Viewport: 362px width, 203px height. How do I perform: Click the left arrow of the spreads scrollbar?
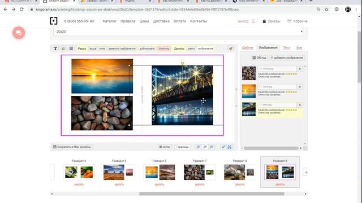pos(51,194)
